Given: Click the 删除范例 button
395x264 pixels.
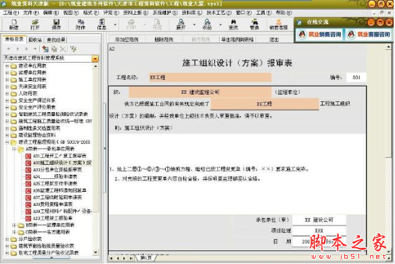Looking at the screenshot, I should pos(164,39).
